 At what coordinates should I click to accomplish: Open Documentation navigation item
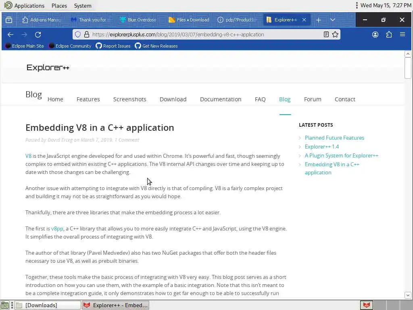coord(221,99)
